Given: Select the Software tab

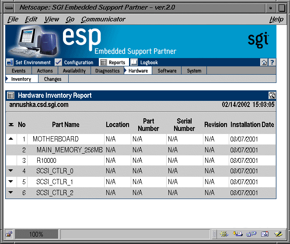Looking at the screenshot, I should pyautogui.click(x=167, y=71).
